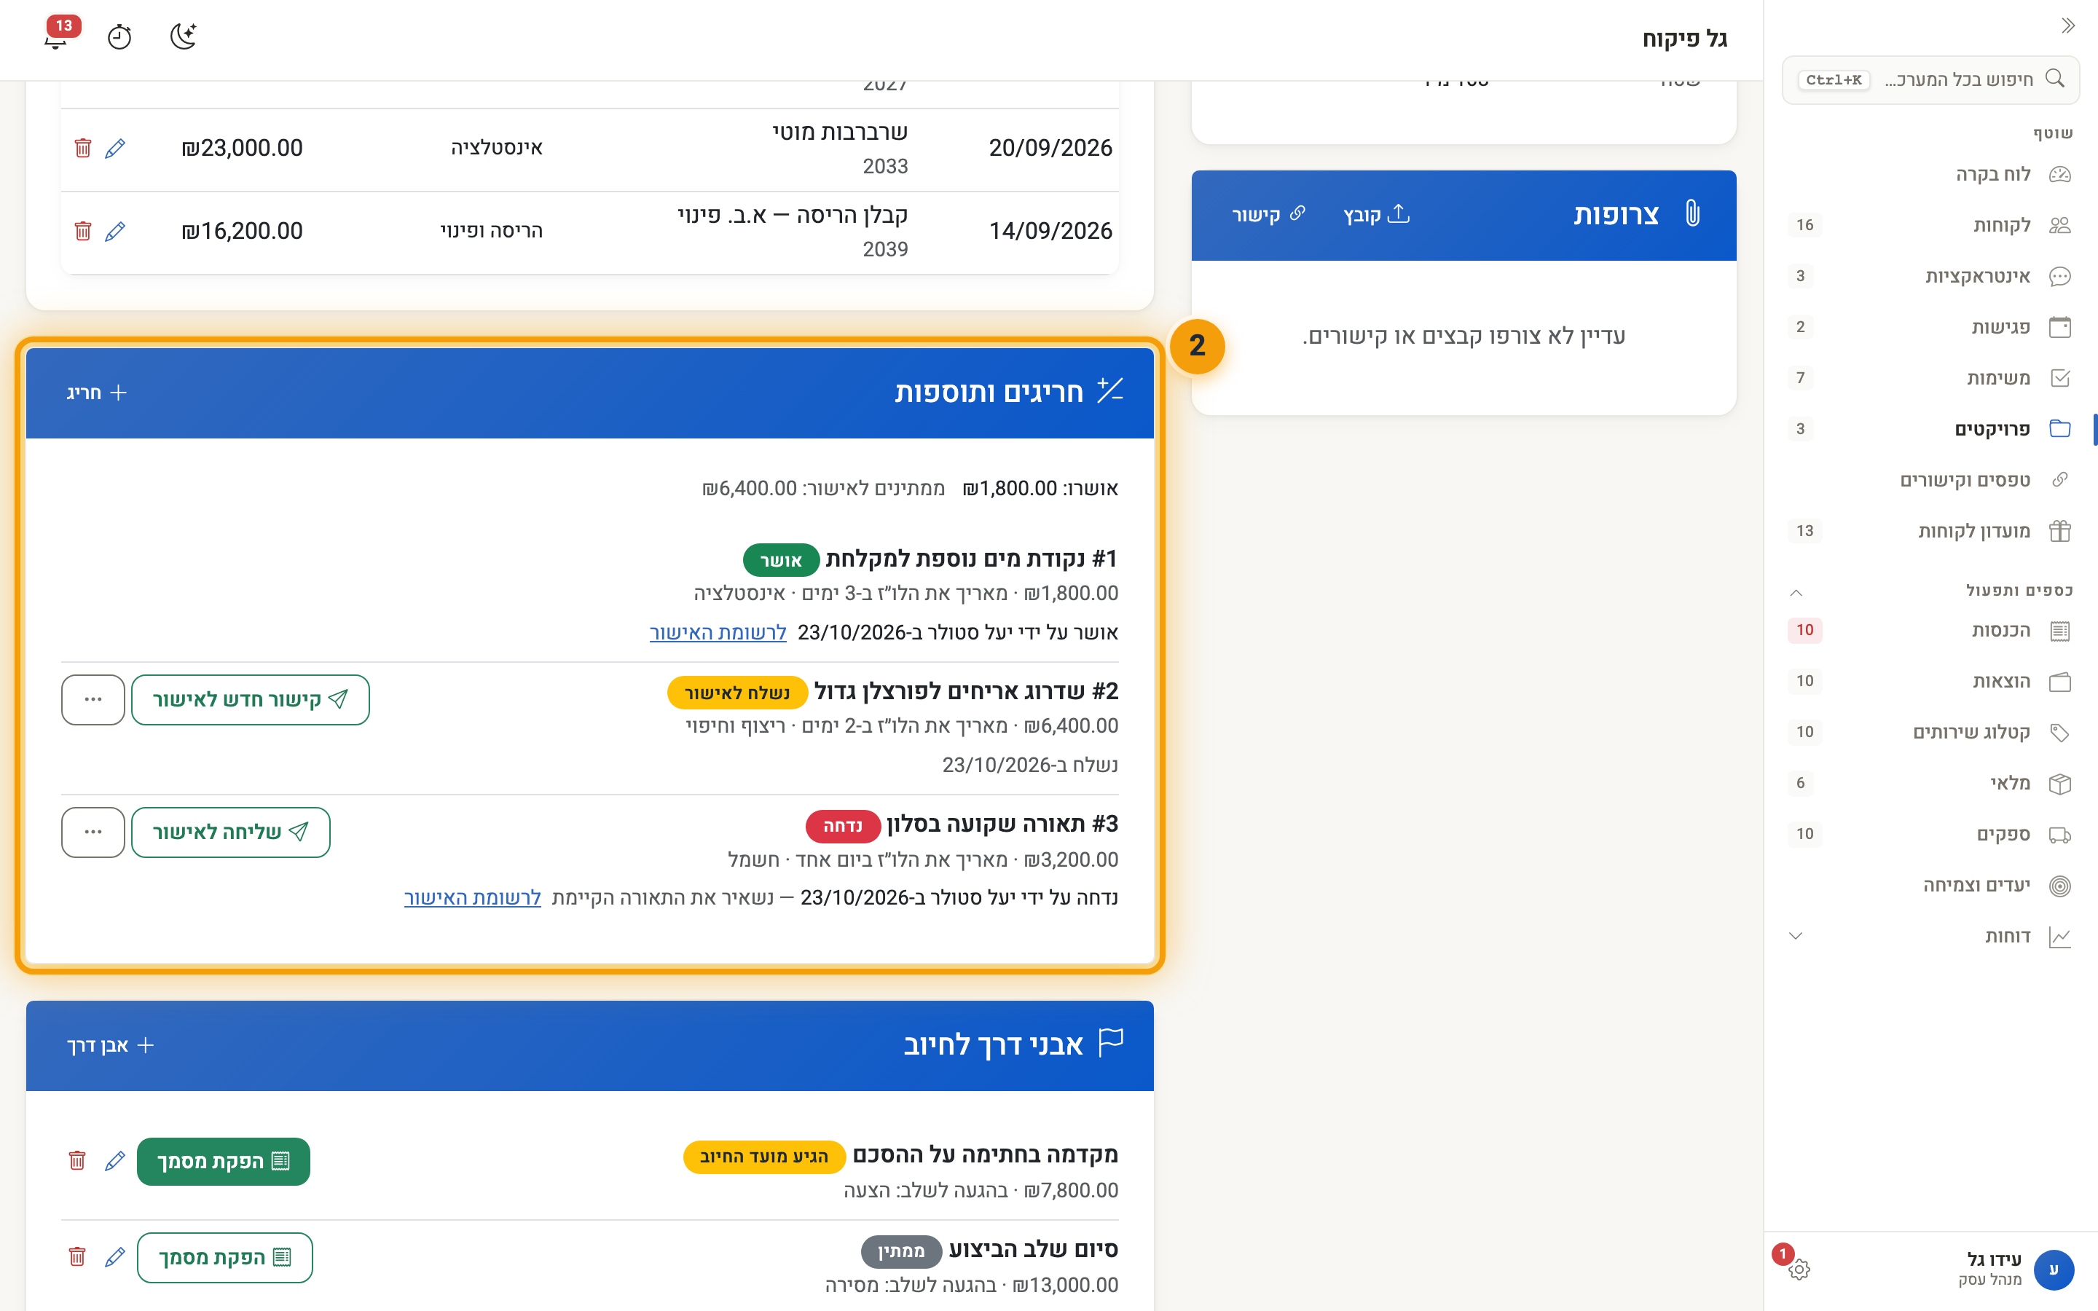This screenshot has width=2098, height=1311.
Task: Open לרשומת האישור link for item #1
Action: [718, 633]
